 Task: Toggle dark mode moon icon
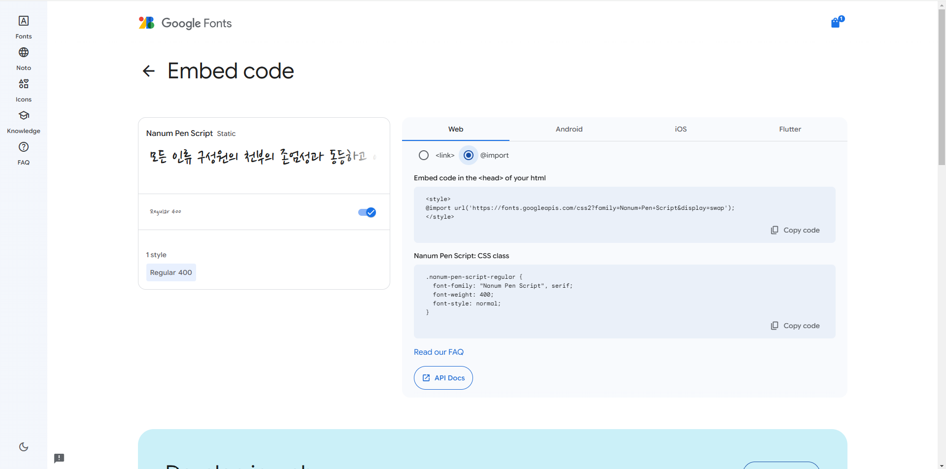(x=24, y=447)
